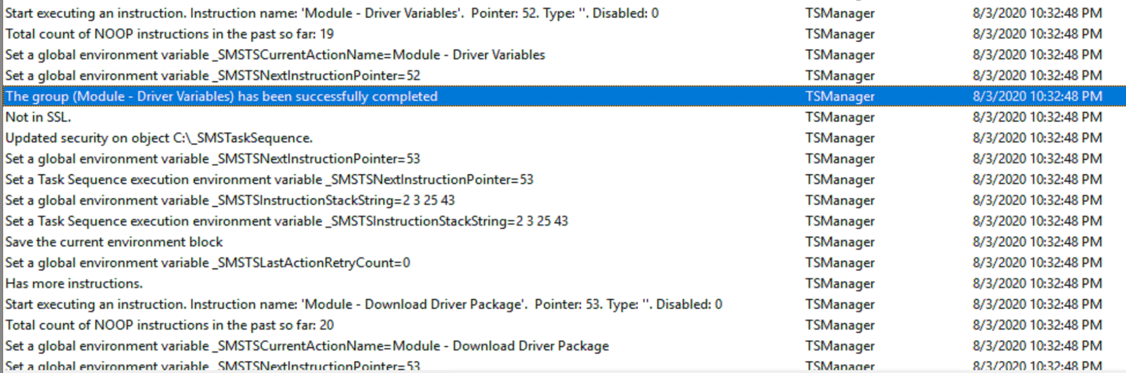The width and height of the screenshot is (1126, 373).
Task: Click the NOOP instructions count 19 entry
Action: (170, 34)
